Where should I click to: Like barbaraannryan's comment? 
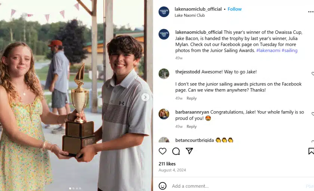(x=313, y=114)
